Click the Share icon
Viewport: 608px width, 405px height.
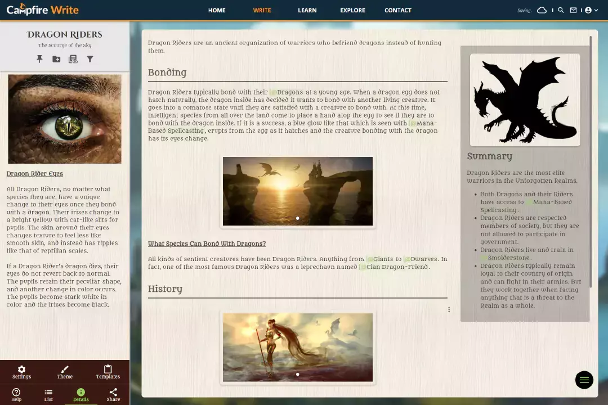pos(113,395)
